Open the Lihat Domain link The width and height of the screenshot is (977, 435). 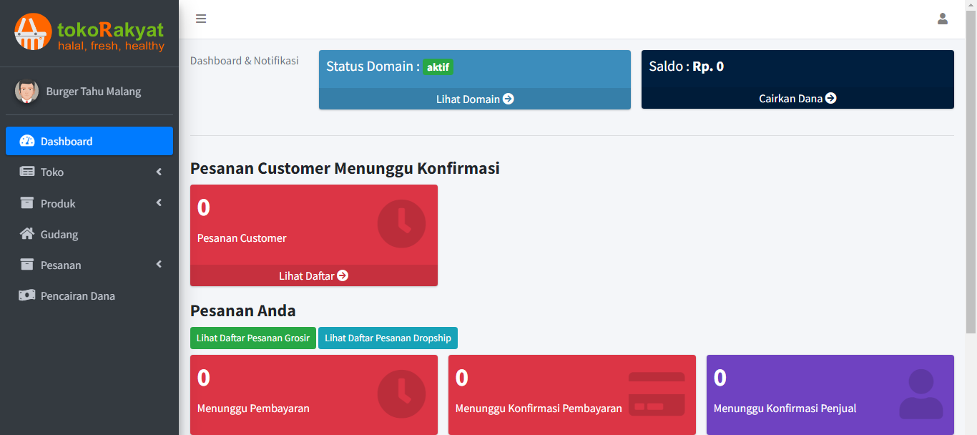tap(474, 99)
